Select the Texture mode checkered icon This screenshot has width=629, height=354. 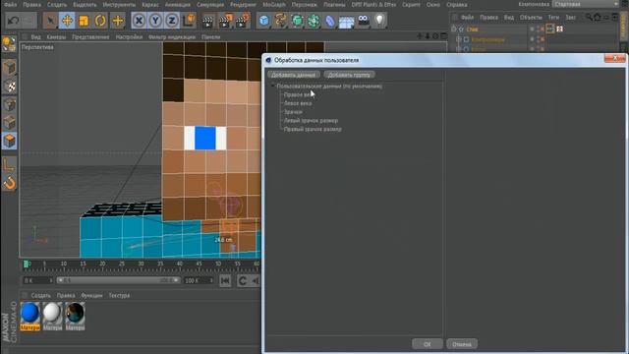tap(9, 86)
